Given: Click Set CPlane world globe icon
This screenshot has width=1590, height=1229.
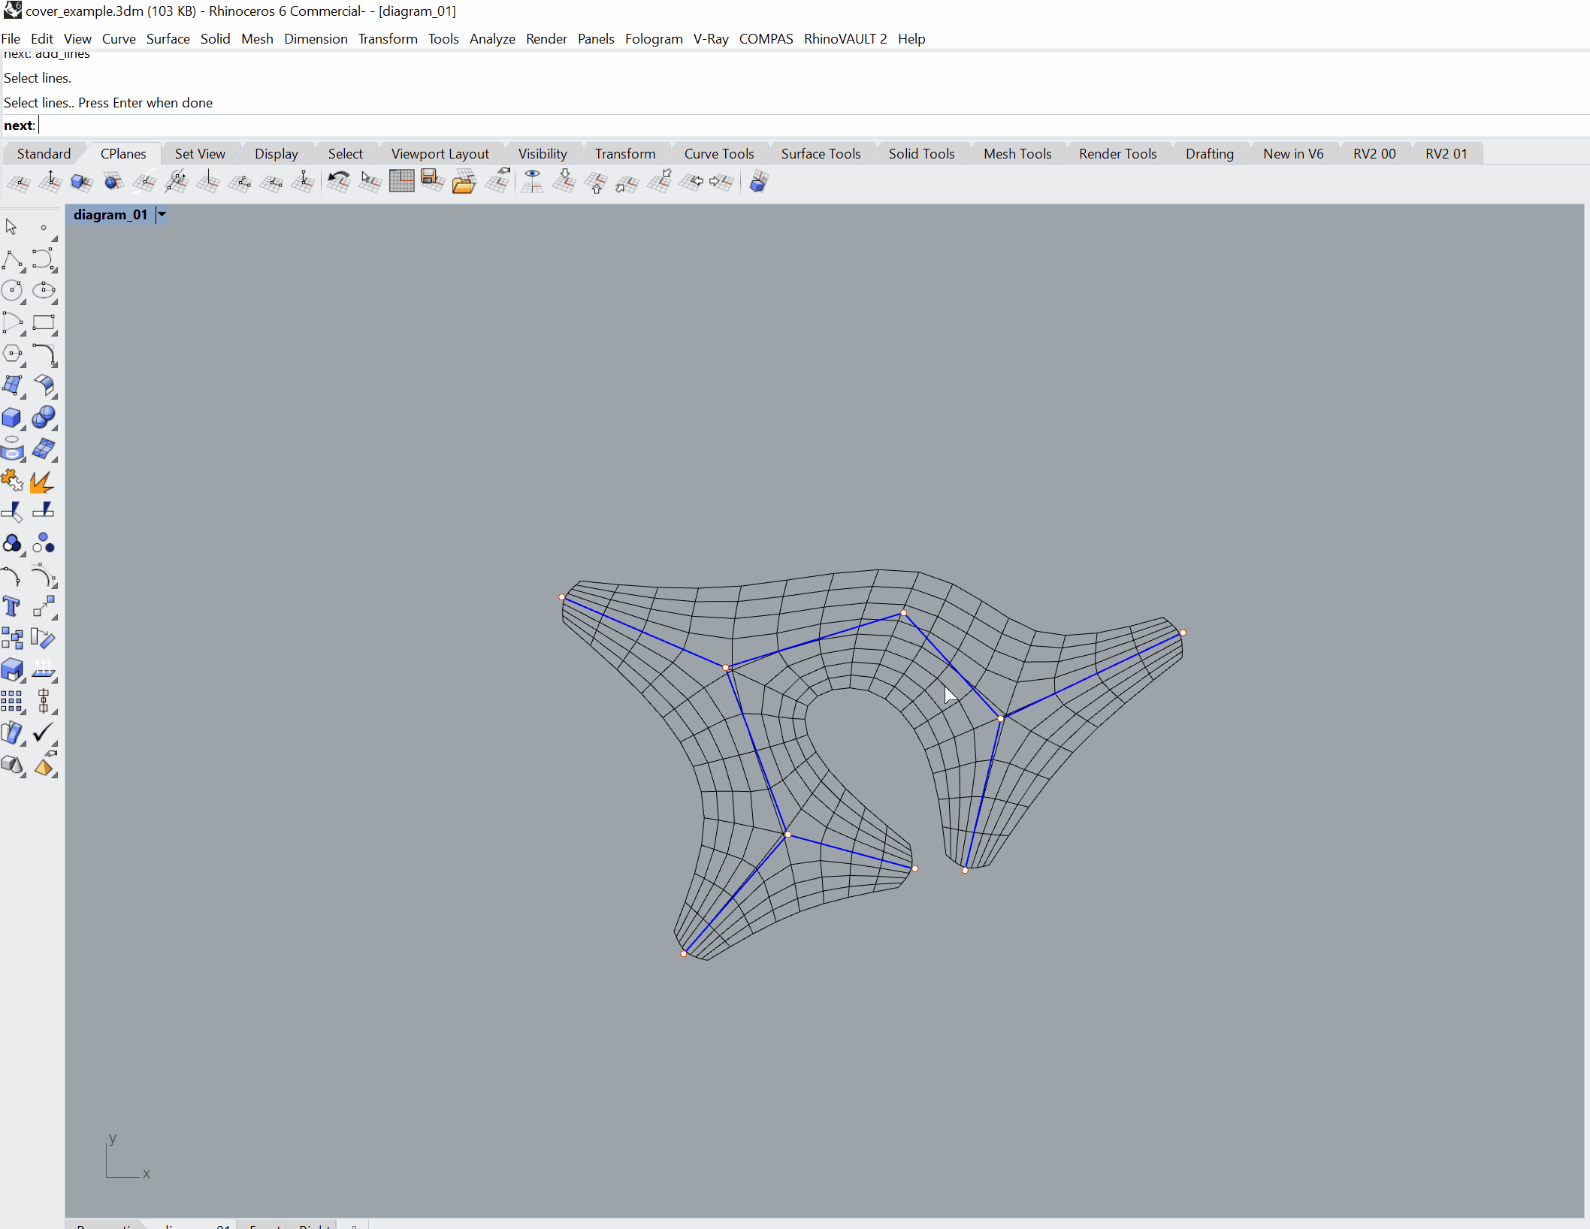Looking at the screenshot, I should [113, 182].
